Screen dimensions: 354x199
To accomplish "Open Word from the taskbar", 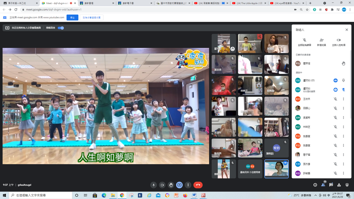I will coord(194,196).
